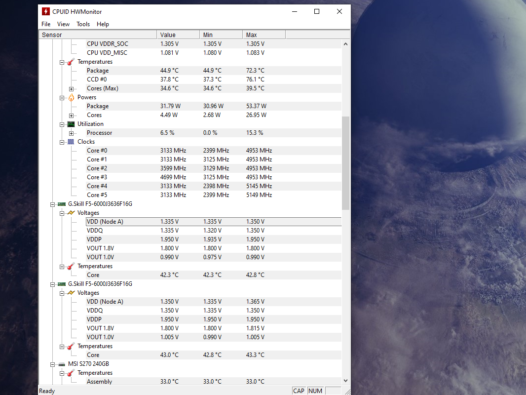526x395 pixels.
Task: Click the scroll up arrow of sensor list
Action: point(345,44)
